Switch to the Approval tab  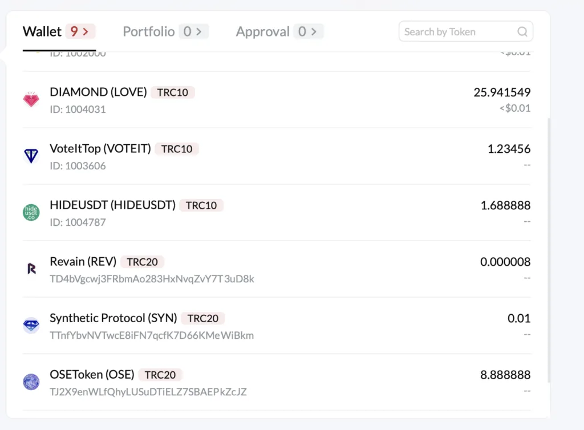pos(262,32)
